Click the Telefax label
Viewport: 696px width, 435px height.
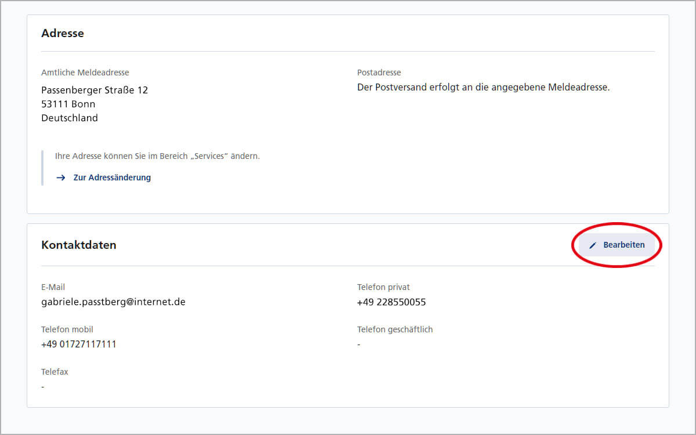tap(55, 372)
